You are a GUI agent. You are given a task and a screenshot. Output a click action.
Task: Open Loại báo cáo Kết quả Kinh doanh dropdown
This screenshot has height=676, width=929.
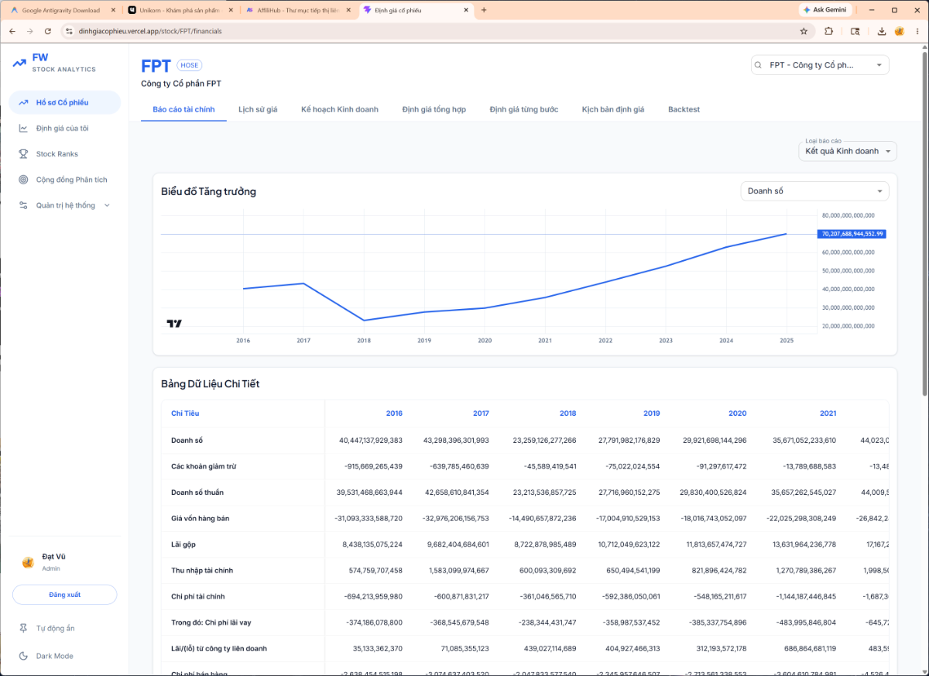tap(848, 151)
